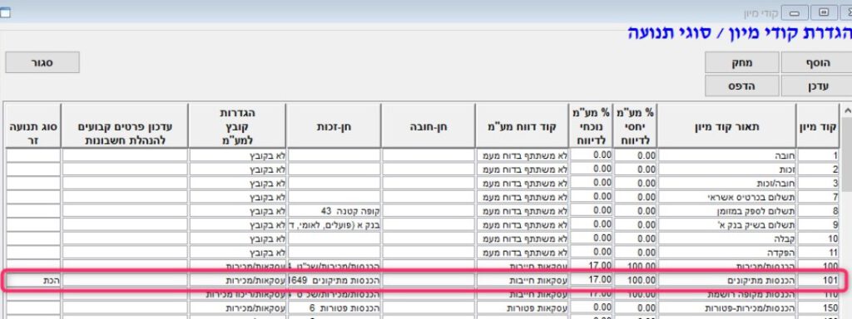The height and width of the screenshot is (319, 852).
Task: Select sort code cell 11
Action: click(819, 253)
